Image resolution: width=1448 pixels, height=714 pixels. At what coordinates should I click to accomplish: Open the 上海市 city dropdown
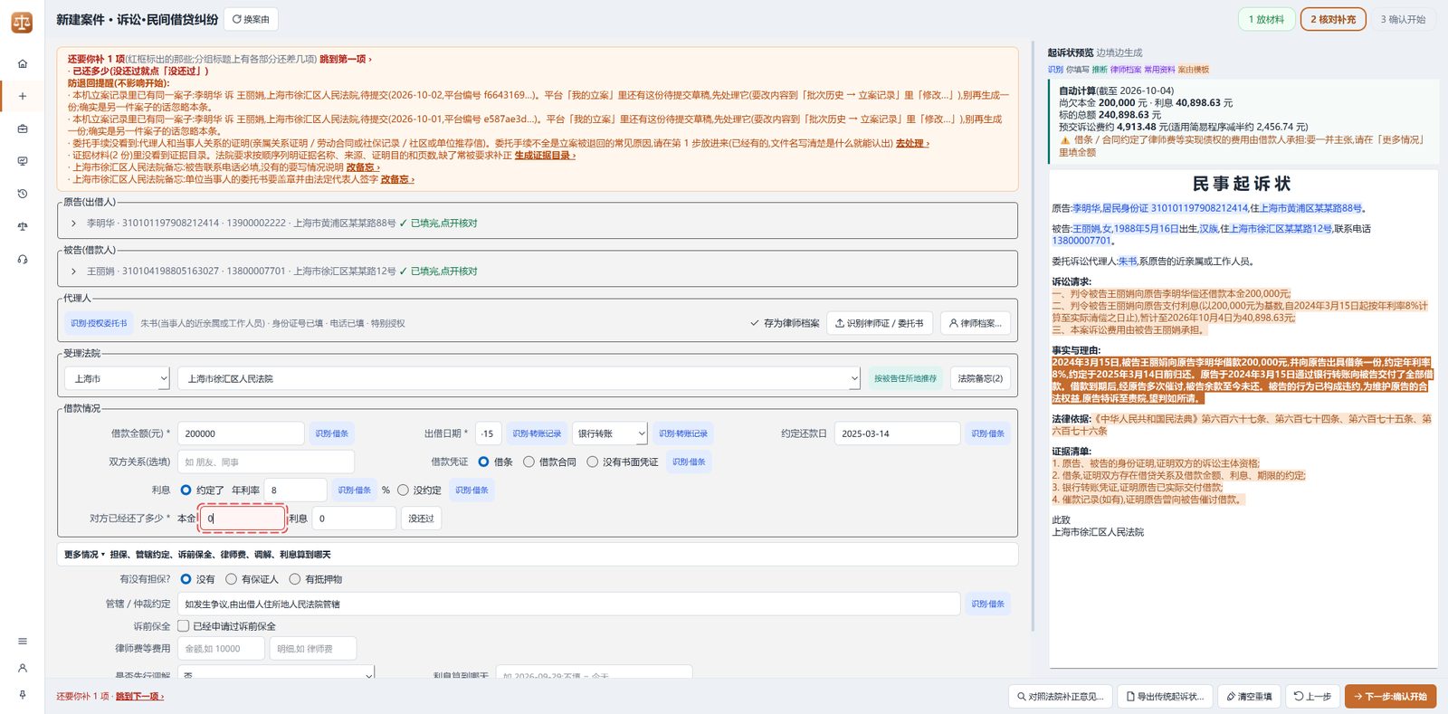[117, 378]
